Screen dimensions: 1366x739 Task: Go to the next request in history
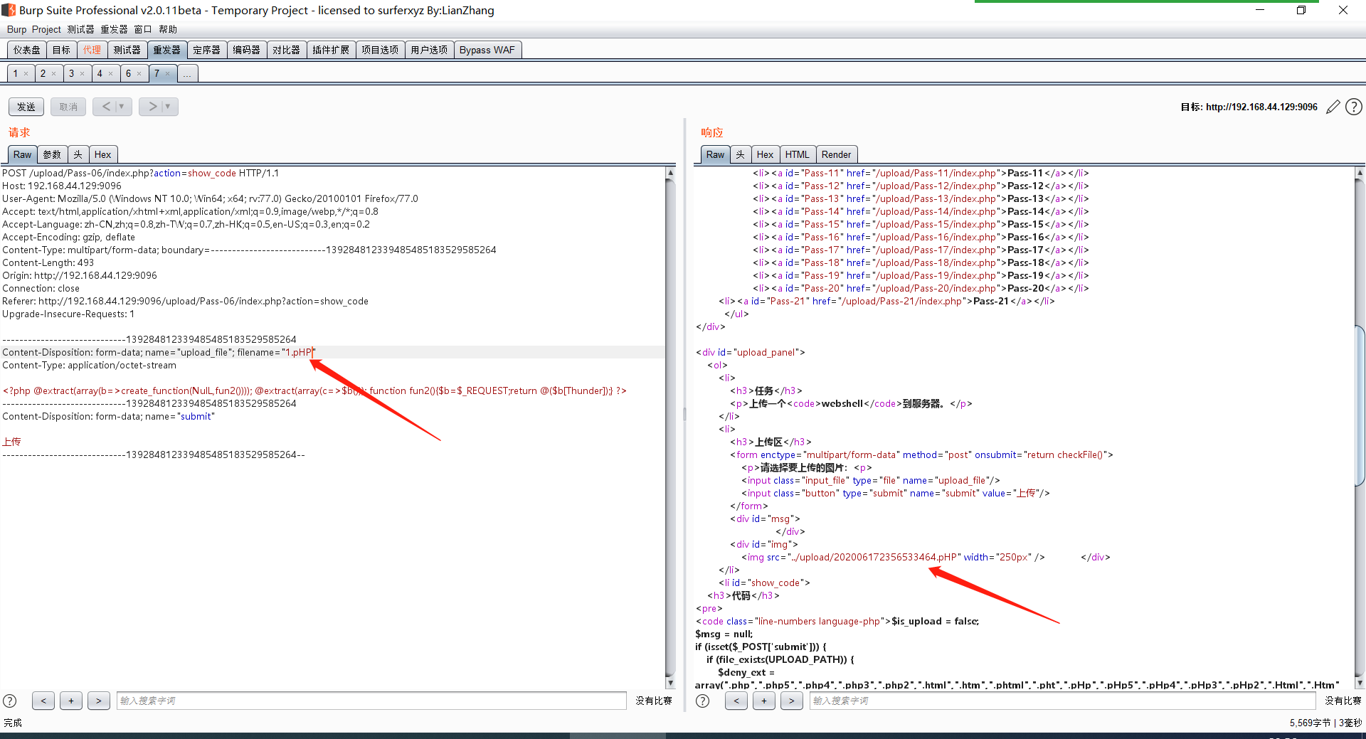(x=152, y=107)
